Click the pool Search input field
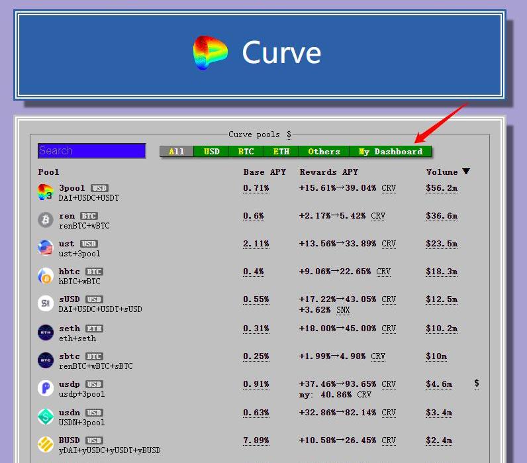This screenshot has height=463, width=527. [91, 151]
